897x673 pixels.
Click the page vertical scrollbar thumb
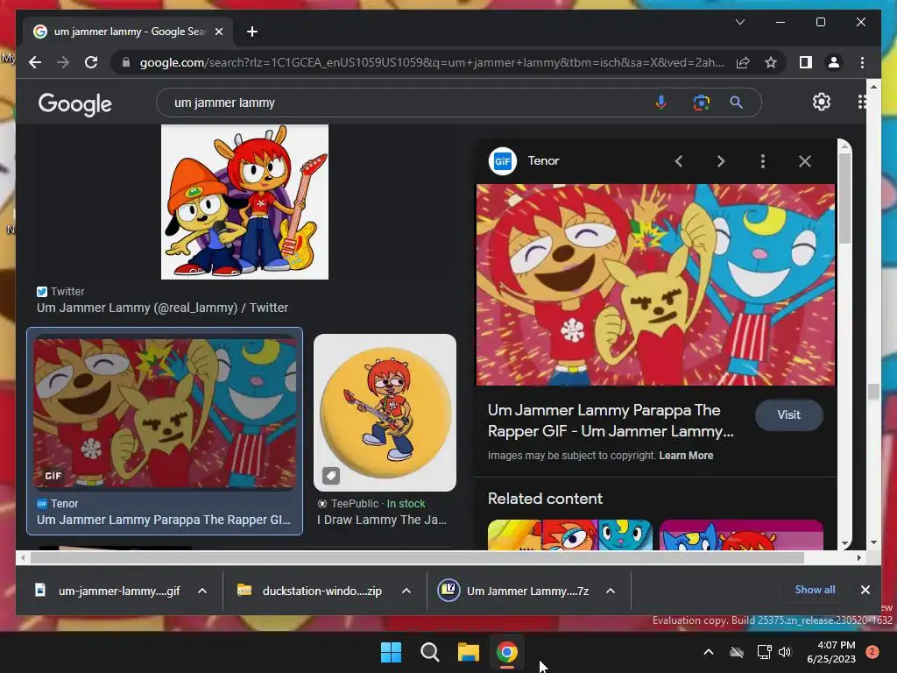point(873,392)
